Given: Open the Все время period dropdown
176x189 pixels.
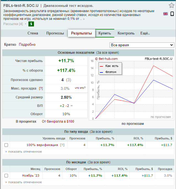Looking at the screenshot, I should (x=142, y=45).
